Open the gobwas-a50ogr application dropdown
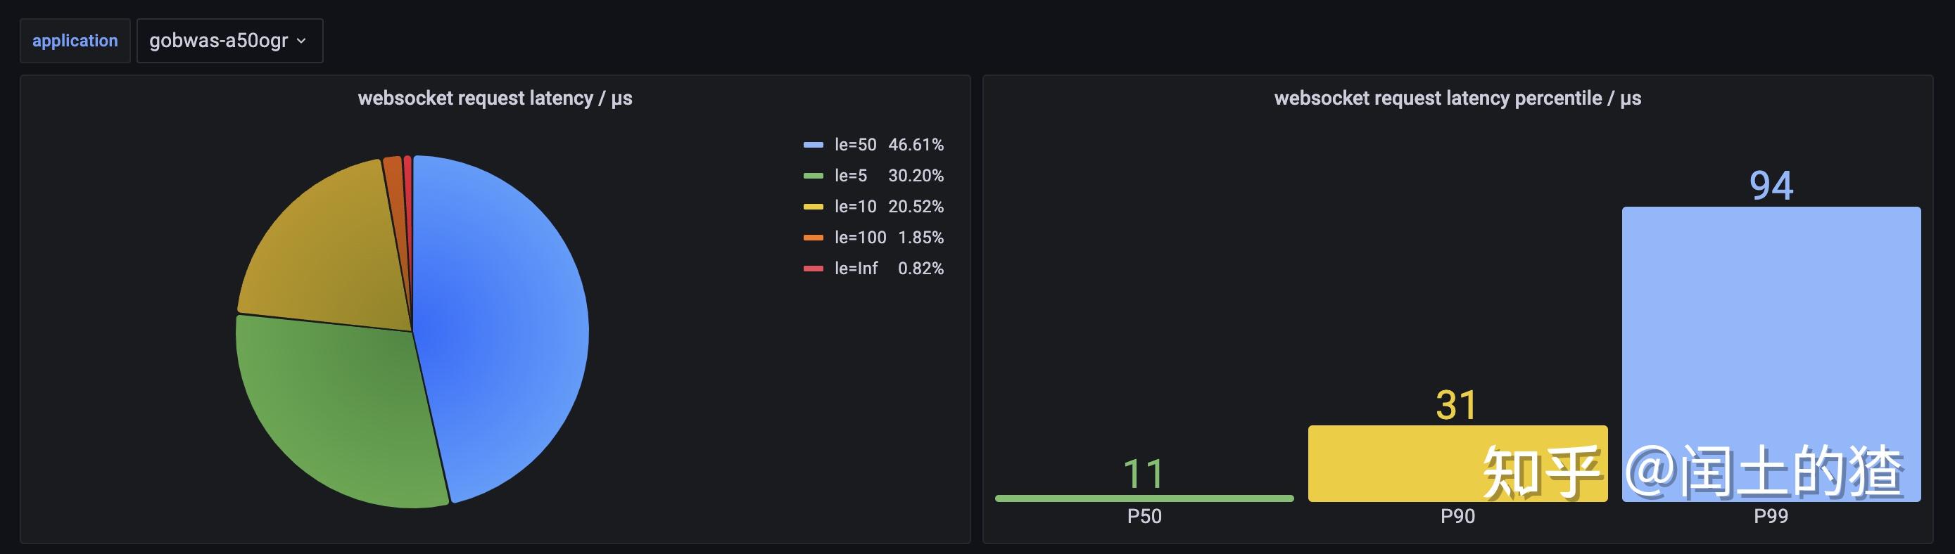Screen dimensions: 1955x554 [x=229, y=41]
